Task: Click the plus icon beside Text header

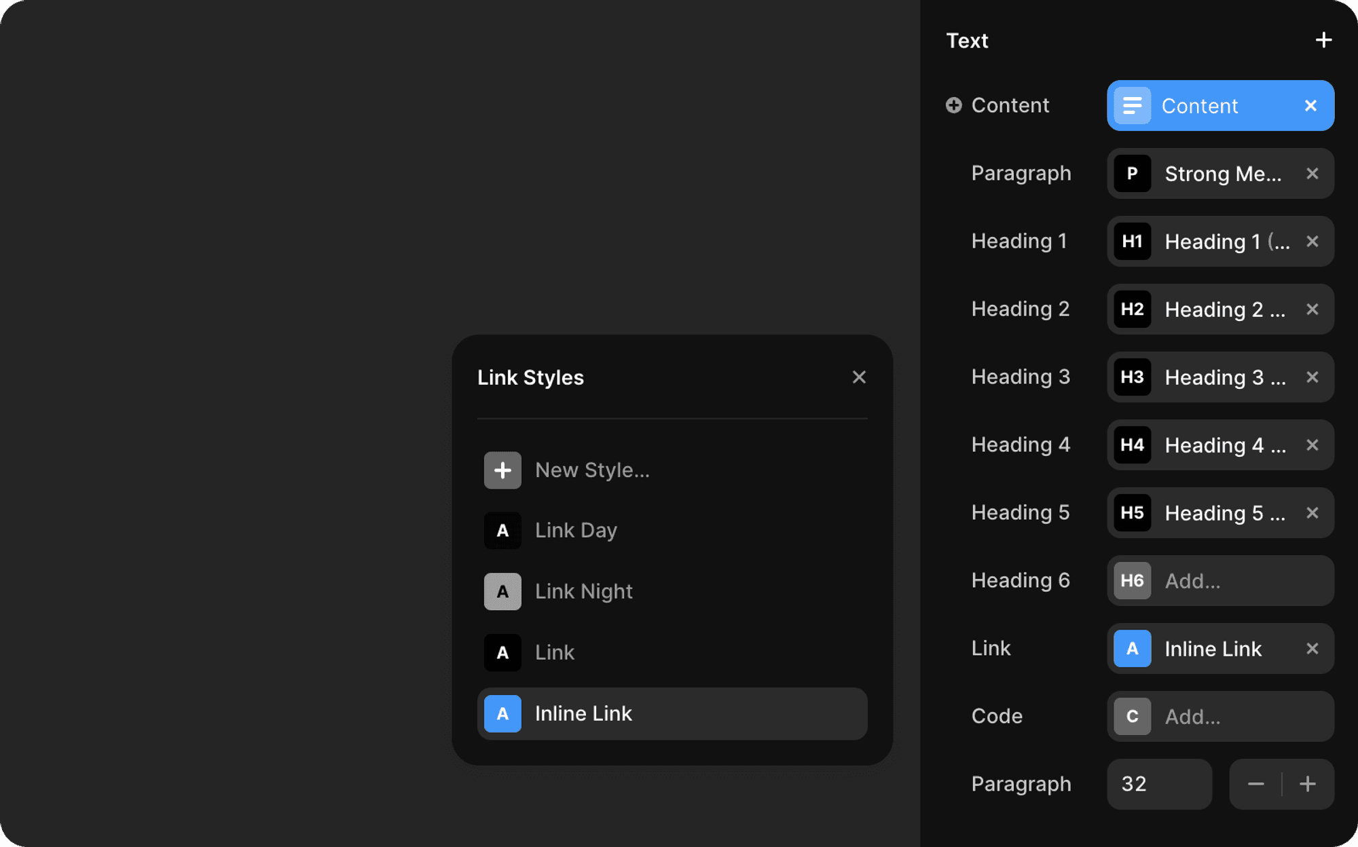Action: coord(1323,40)
